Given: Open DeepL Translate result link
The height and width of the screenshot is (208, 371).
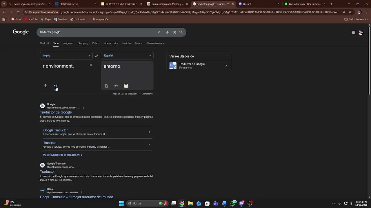Looking at the screenshot, I should [x=77, y=197].
